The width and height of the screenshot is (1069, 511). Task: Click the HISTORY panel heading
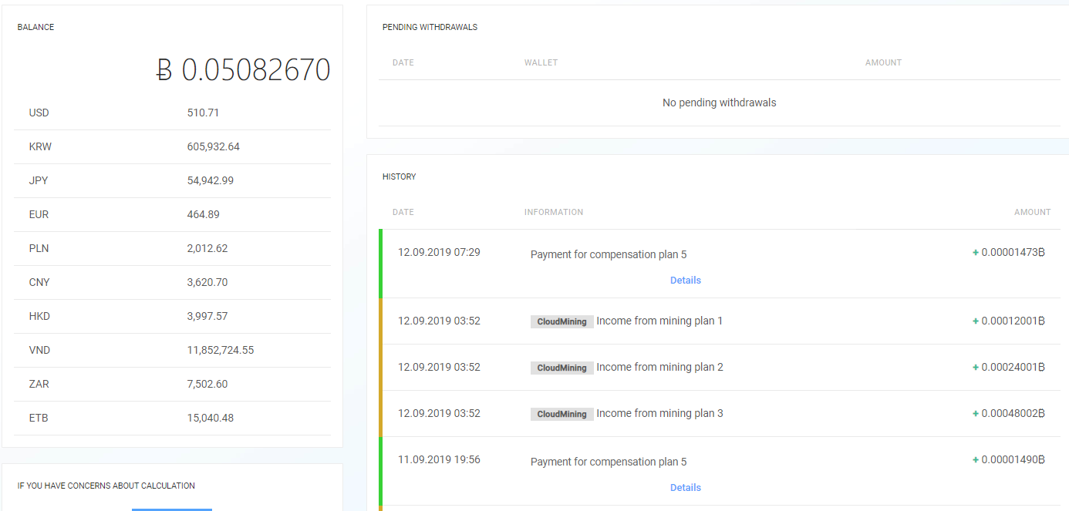tap(399, 176)
